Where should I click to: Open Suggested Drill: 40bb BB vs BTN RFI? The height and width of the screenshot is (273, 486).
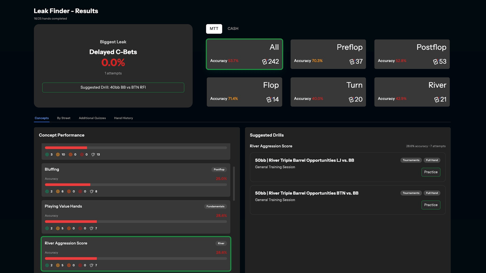[x=113, y=87]
